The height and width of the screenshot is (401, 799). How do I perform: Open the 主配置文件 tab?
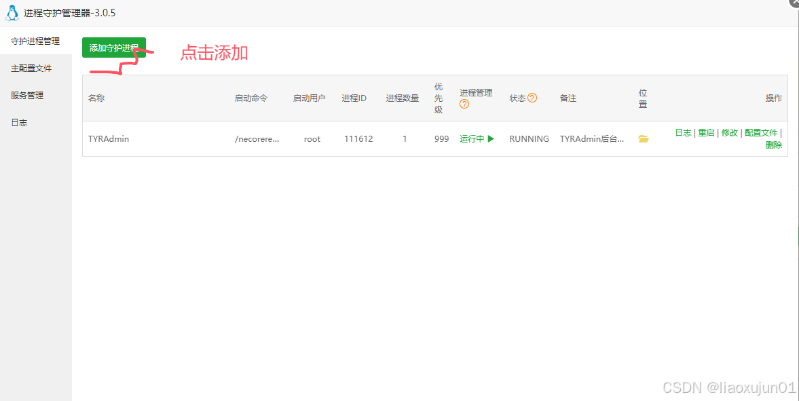pos(31,69)
